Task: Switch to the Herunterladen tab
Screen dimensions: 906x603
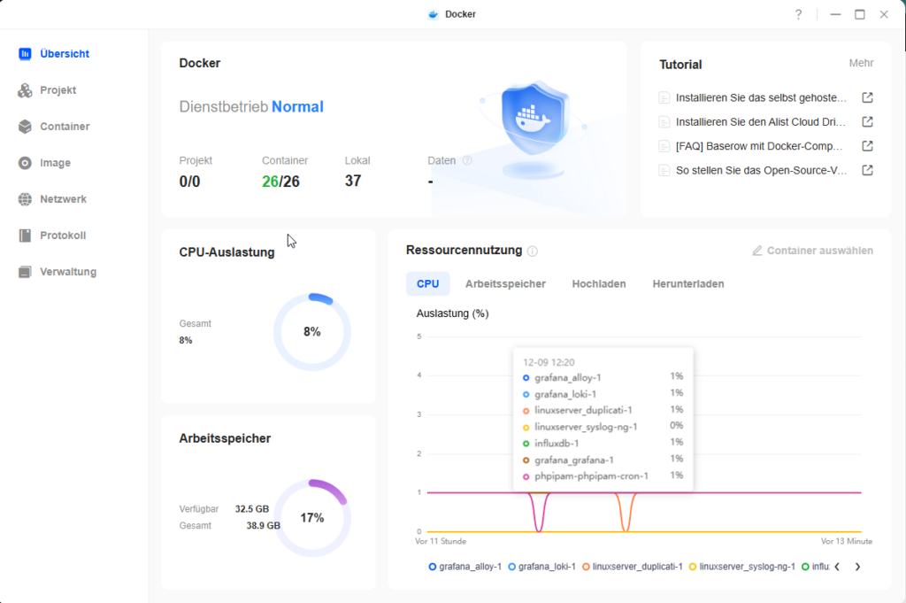Action: (687, 284)
